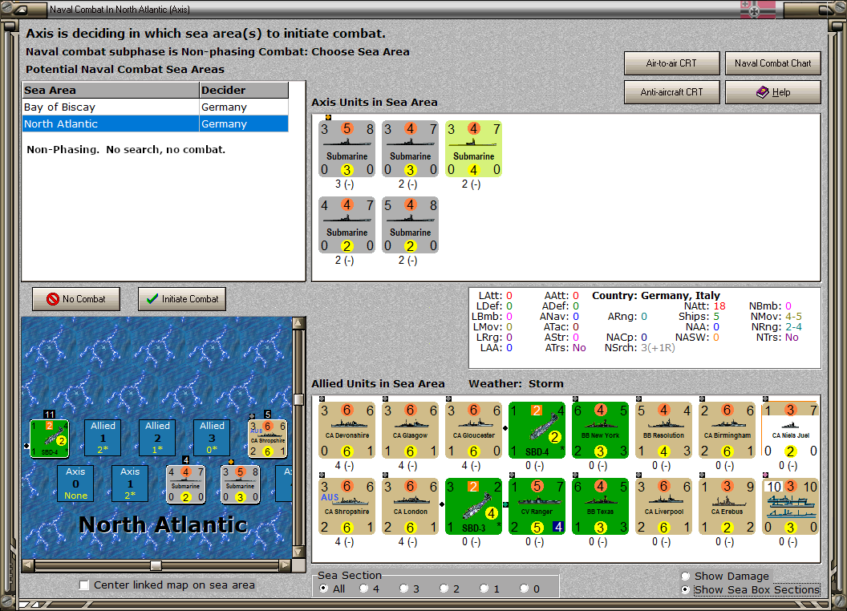Select the BB Resolution unit counter
Screen dimensions: 847x611
(663, 430)
